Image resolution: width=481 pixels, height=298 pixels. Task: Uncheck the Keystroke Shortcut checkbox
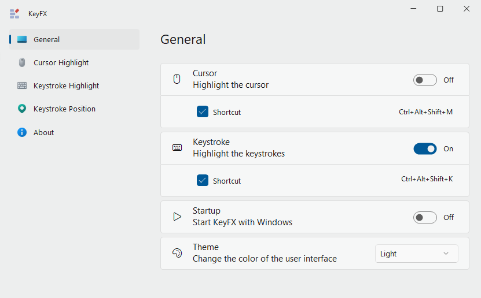click(203, 181)
